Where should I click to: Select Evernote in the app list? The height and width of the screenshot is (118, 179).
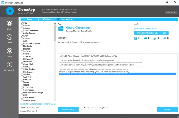tap(27, 80)
